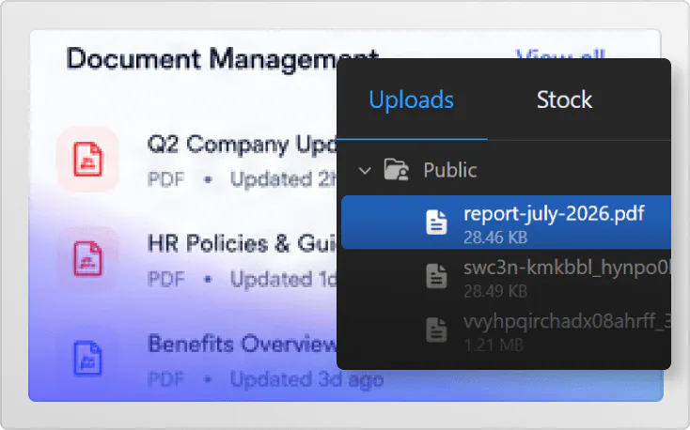Open the HR Policies & Guidelines title
This screenshot has height=430, width=690.
click(x=242, y=243)
